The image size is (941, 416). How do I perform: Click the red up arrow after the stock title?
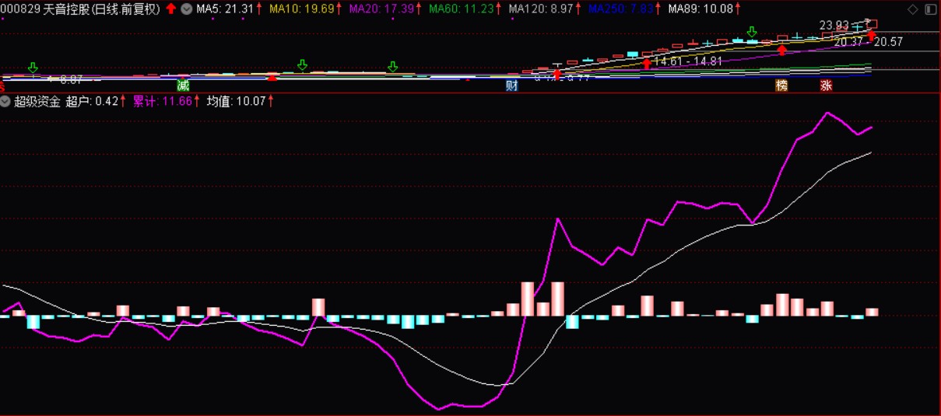(x=171, y=9)
